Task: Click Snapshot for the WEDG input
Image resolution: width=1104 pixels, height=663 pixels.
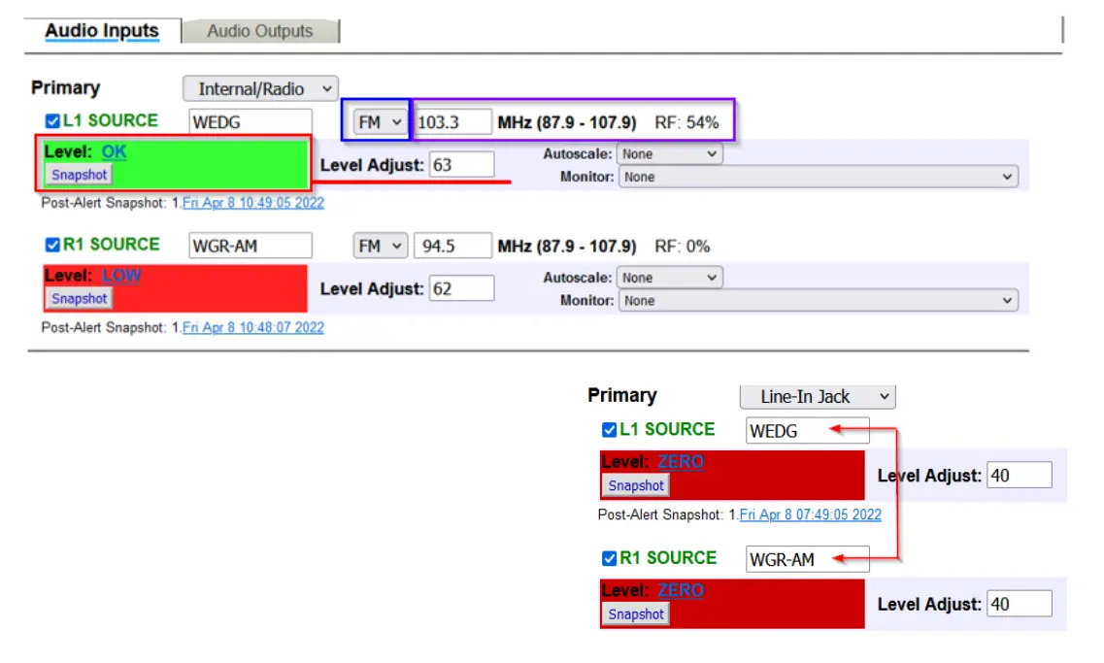Action: pos(78,175)
